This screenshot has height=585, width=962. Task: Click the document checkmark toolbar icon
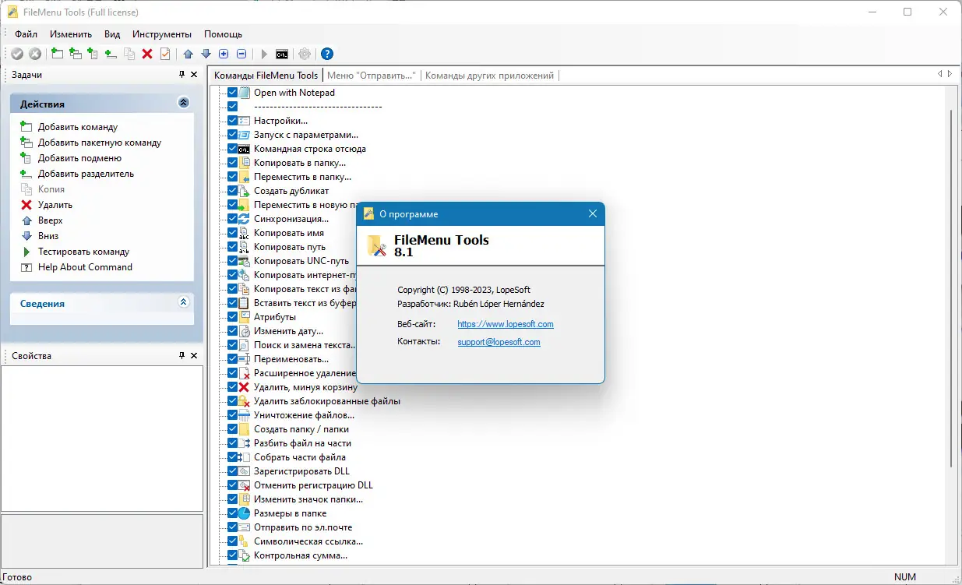point(165,54)
